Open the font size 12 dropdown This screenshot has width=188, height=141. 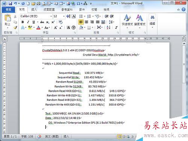click(64, 16)
